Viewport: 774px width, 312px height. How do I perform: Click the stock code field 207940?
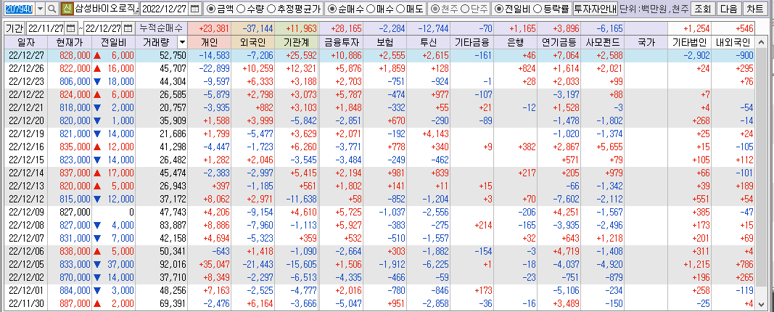19,9
